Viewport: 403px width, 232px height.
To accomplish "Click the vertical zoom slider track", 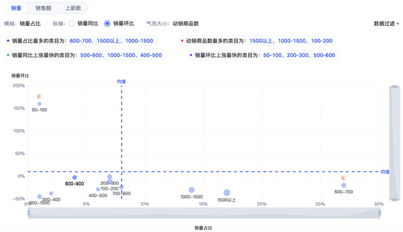I will click(x=395, y=143).
